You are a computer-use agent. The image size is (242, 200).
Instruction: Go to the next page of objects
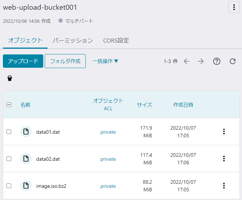pos(201,61)
